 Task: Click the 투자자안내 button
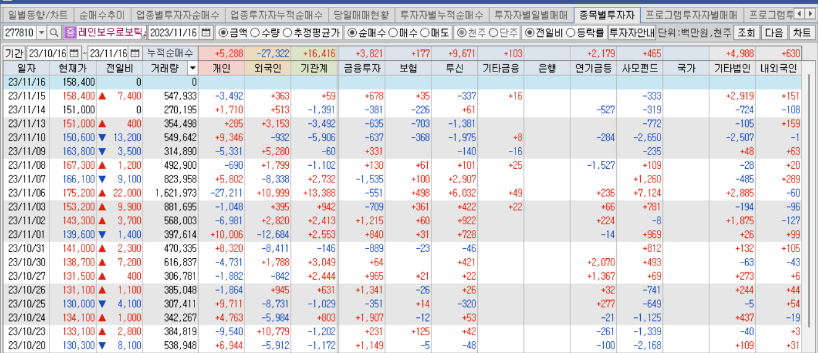click(631, 33)
